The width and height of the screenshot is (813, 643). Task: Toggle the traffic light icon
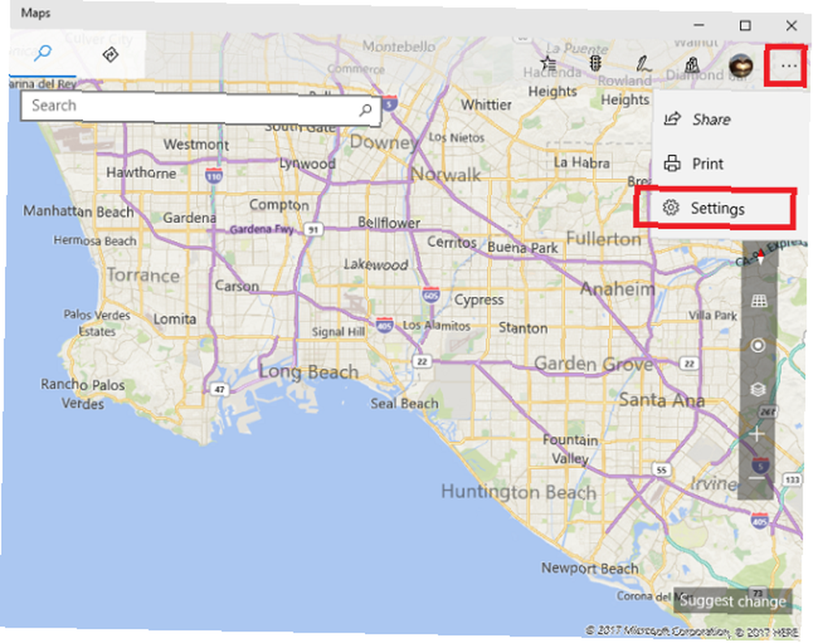pos(595,63)
